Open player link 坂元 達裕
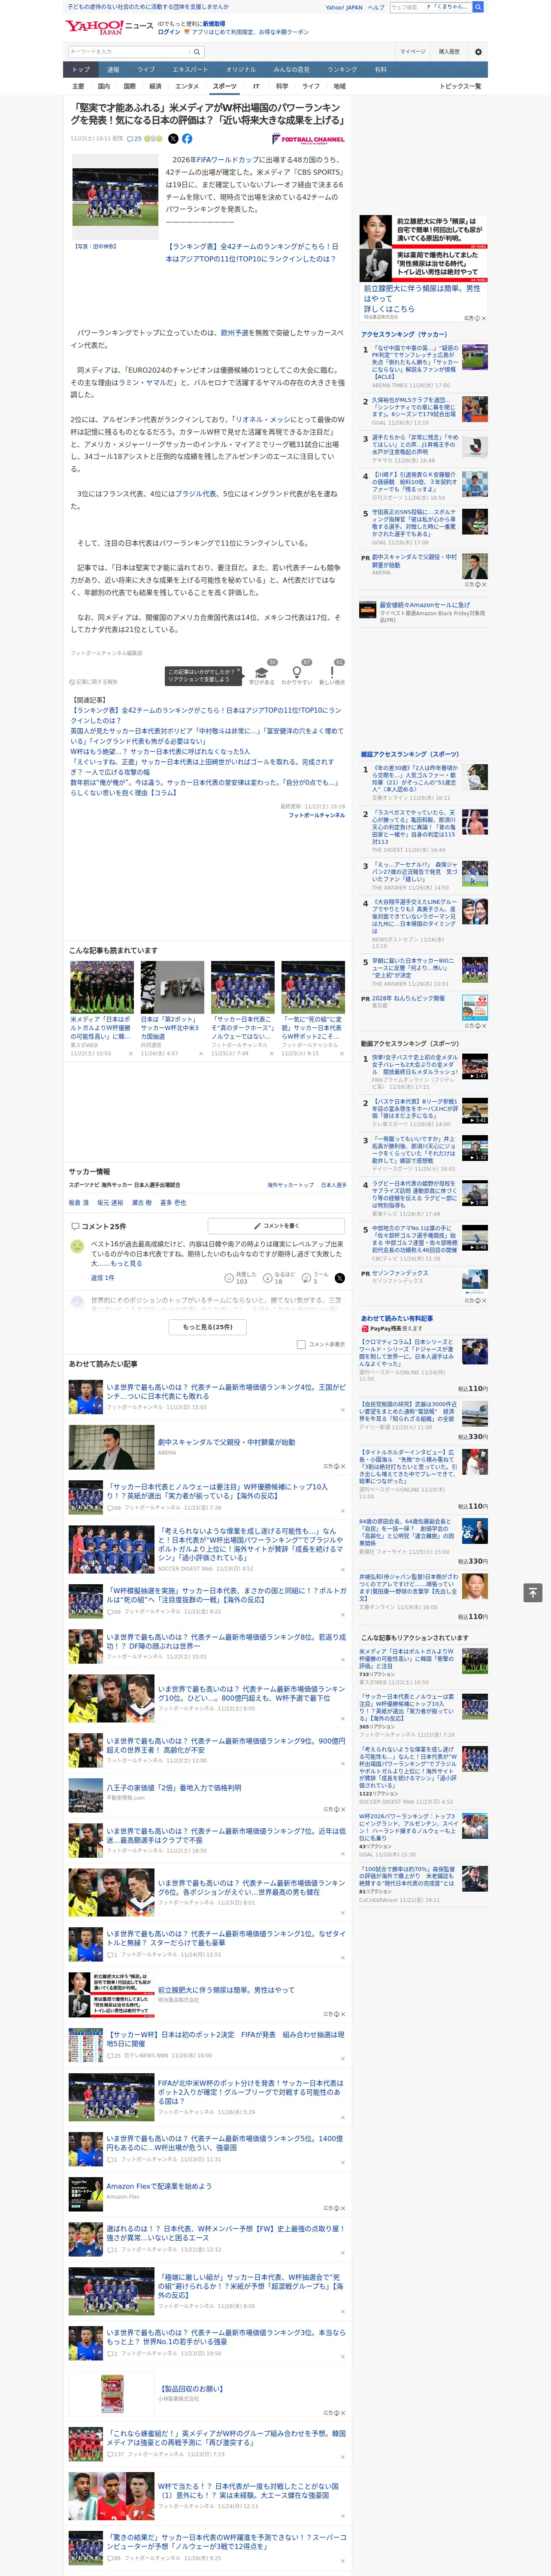 pyautogui.click(x=110, y=1203)
